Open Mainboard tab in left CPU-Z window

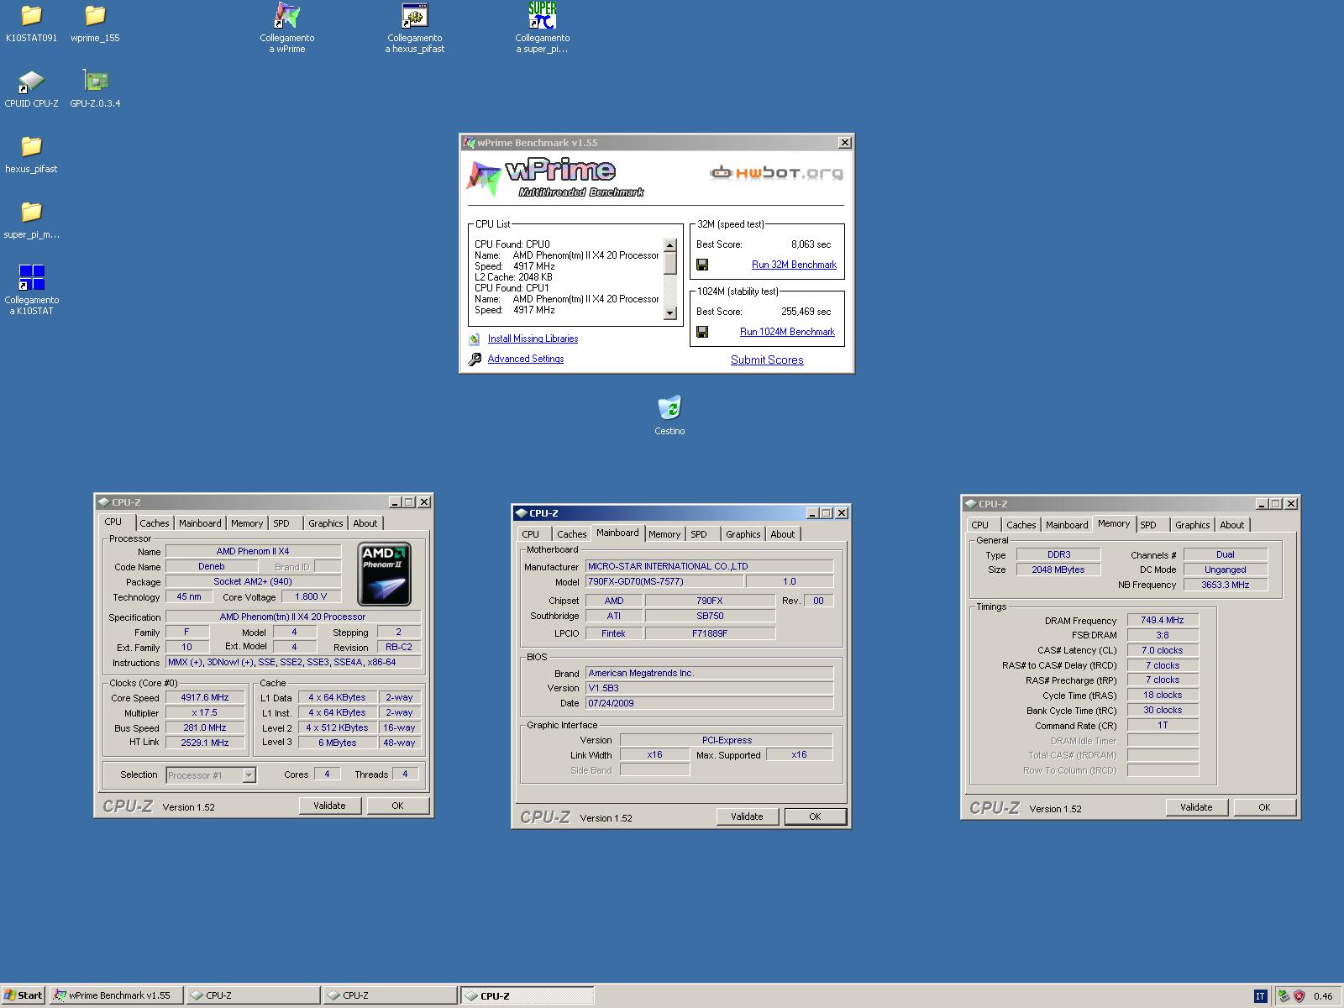click(200, 523)
